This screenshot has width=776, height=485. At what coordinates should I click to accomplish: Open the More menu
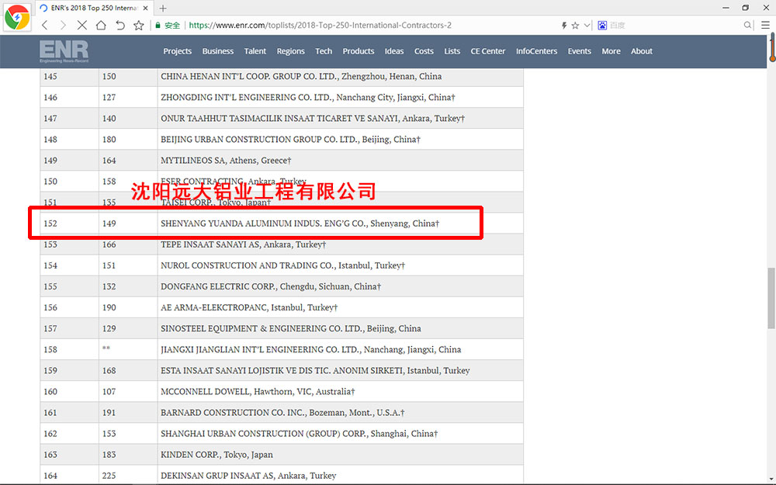tap(611, 51)
